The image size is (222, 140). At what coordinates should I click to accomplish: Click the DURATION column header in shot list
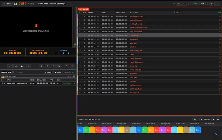[x=120, y=13]
